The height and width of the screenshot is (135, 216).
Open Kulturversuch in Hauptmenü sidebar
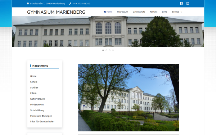(37, 99)
